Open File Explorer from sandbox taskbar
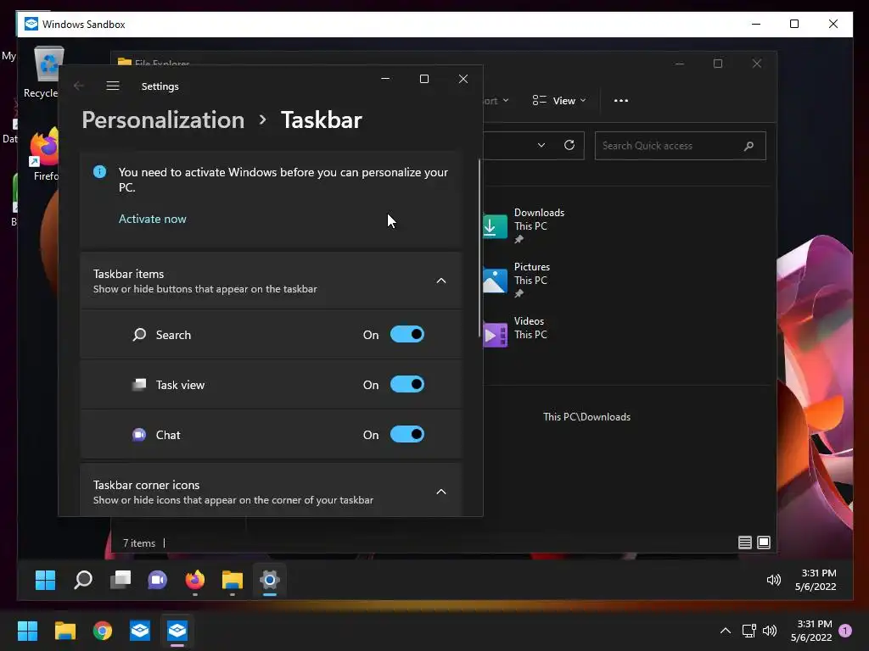 tap(233, 580)
